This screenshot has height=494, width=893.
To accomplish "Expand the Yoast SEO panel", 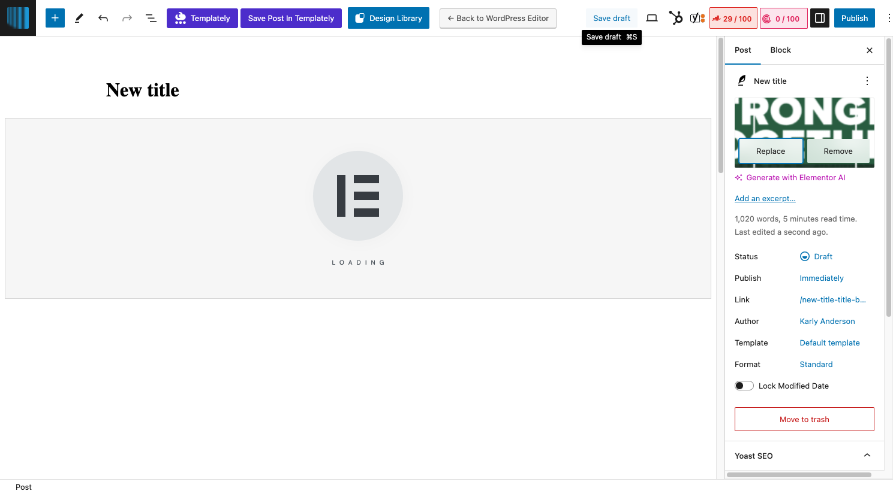I will (804, 456).
